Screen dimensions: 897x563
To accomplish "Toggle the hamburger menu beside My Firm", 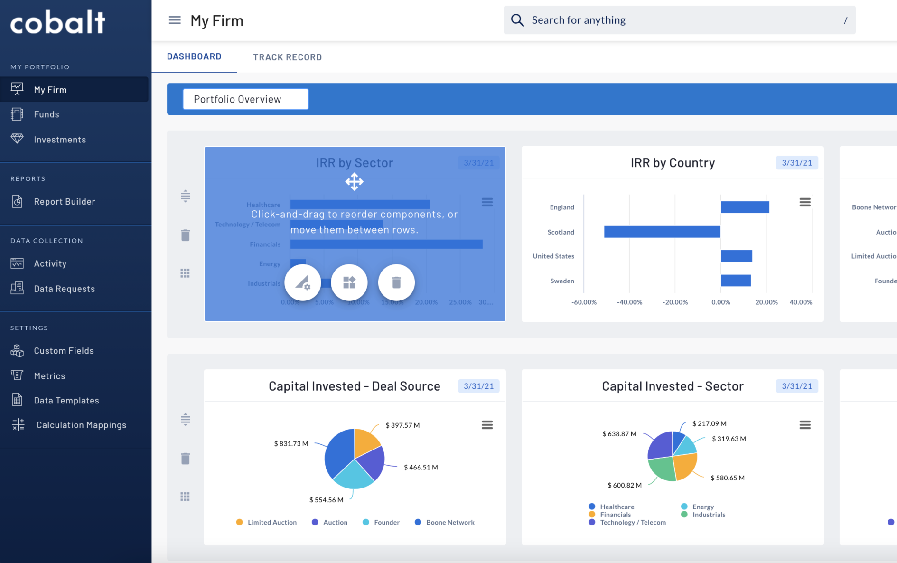I will click(x=175, y=20).
